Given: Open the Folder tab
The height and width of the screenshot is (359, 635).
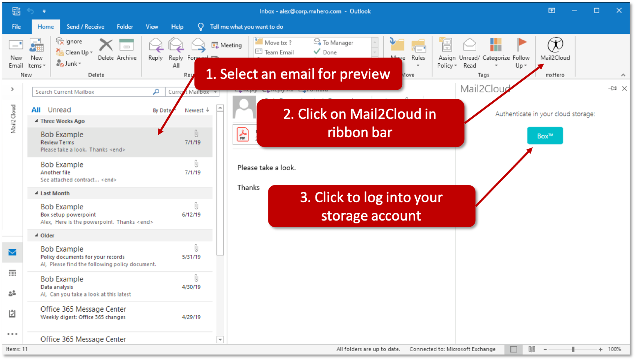Looking at the screenshot, I should tap(125, 27).
